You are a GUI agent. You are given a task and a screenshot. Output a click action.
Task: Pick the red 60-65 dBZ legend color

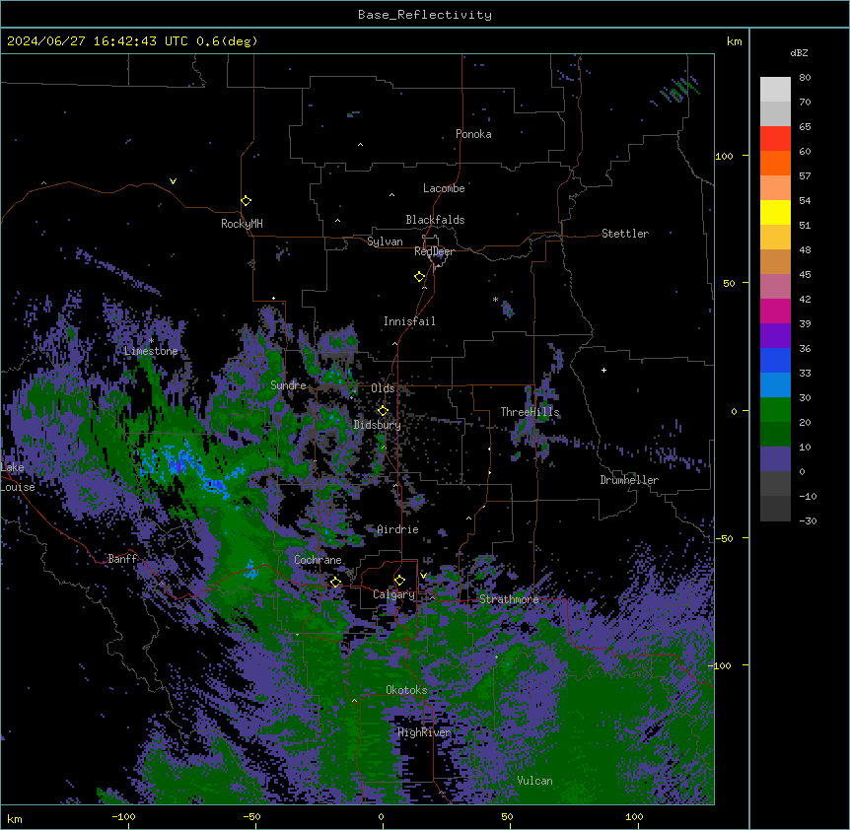click(775, 139)
